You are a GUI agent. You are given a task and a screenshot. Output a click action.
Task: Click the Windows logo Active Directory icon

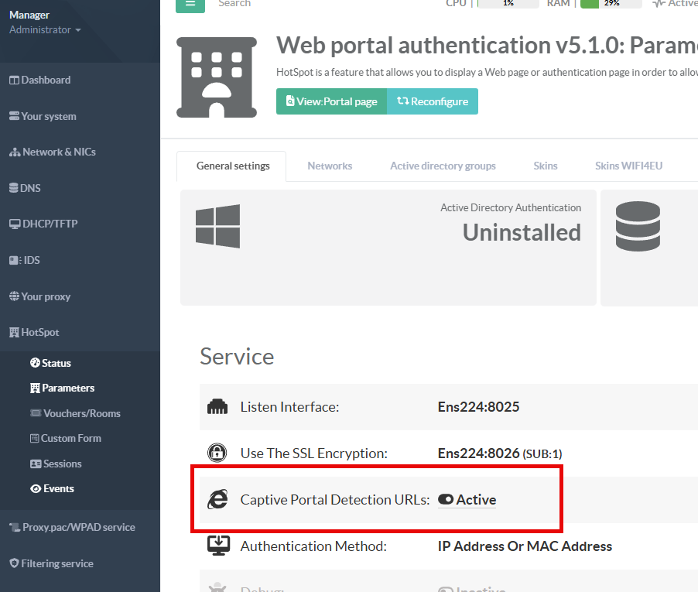point(217,226)
